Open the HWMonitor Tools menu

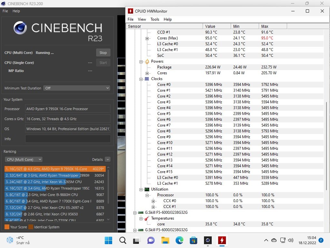coord(155,19)
